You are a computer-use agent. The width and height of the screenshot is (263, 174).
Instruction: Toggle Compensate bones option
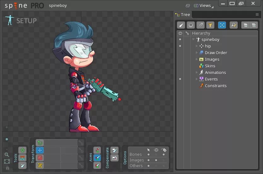[x=114, y=150]
